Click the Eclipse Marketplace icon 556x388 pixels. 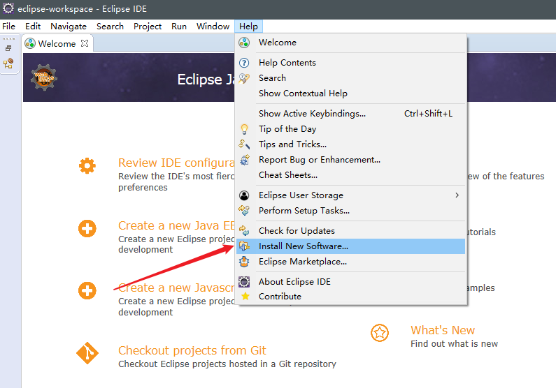click(244, 262)
